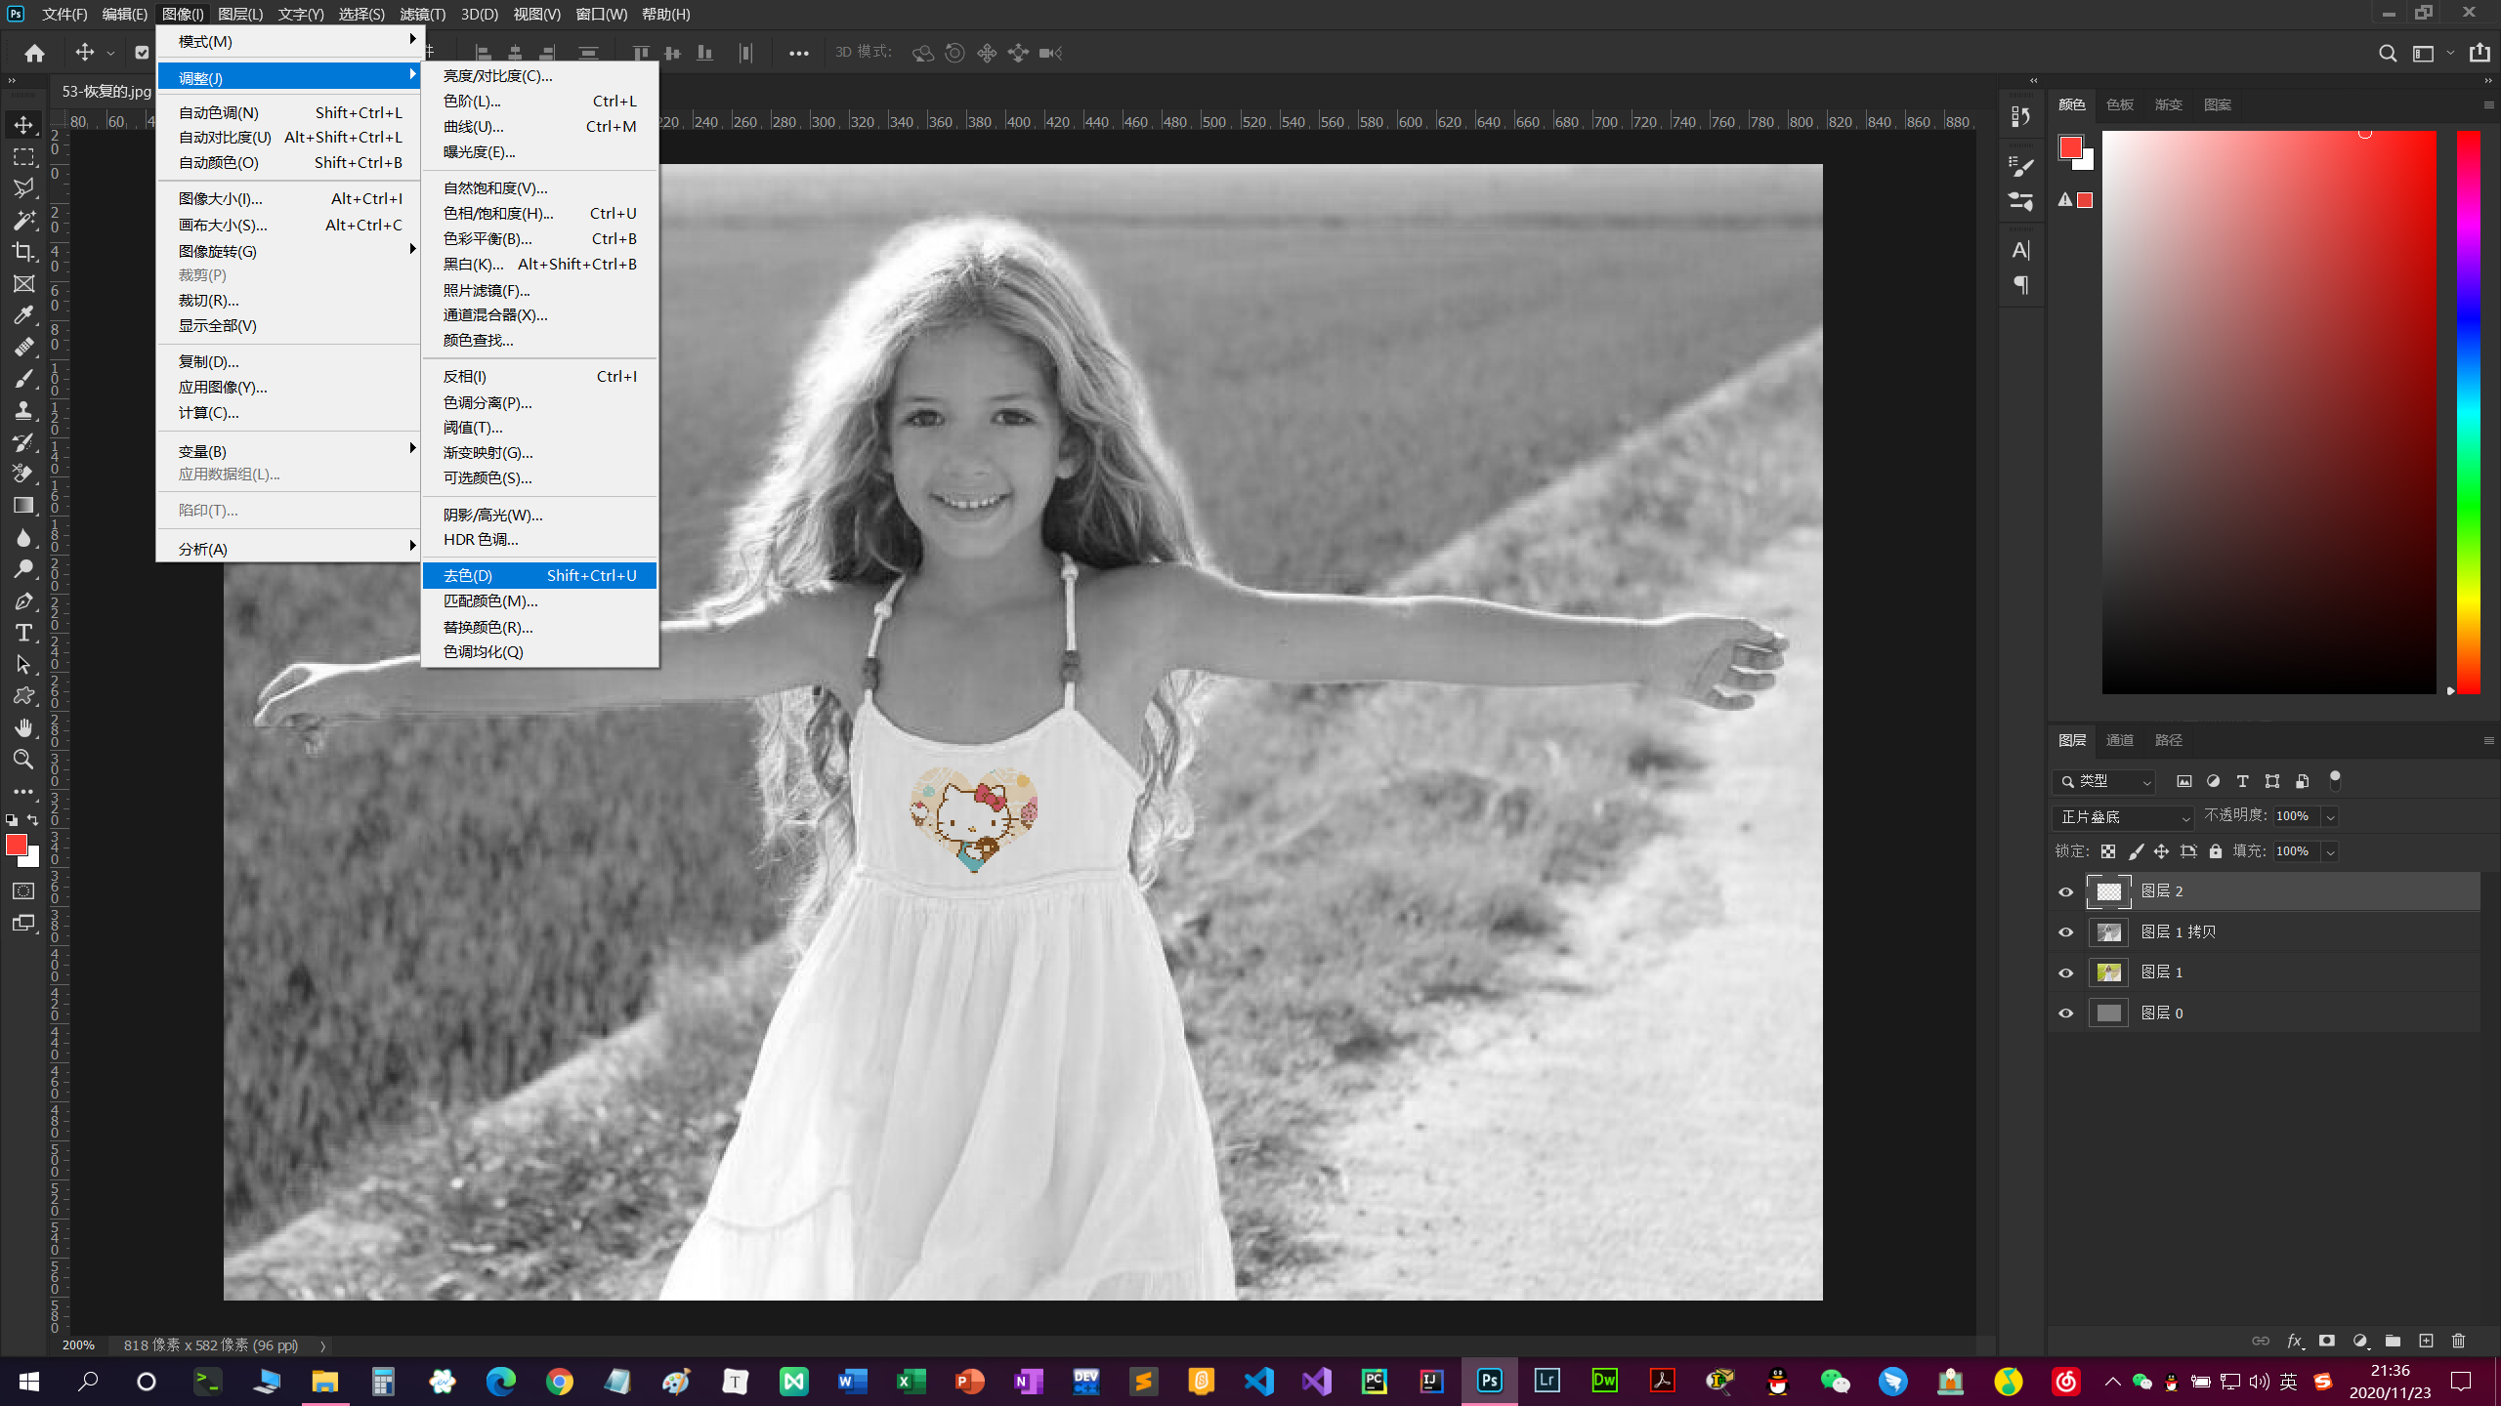Toggle lock image pixels brush icon
This screenshot has height=1406, width=2501.
(x=2136, y=851)
